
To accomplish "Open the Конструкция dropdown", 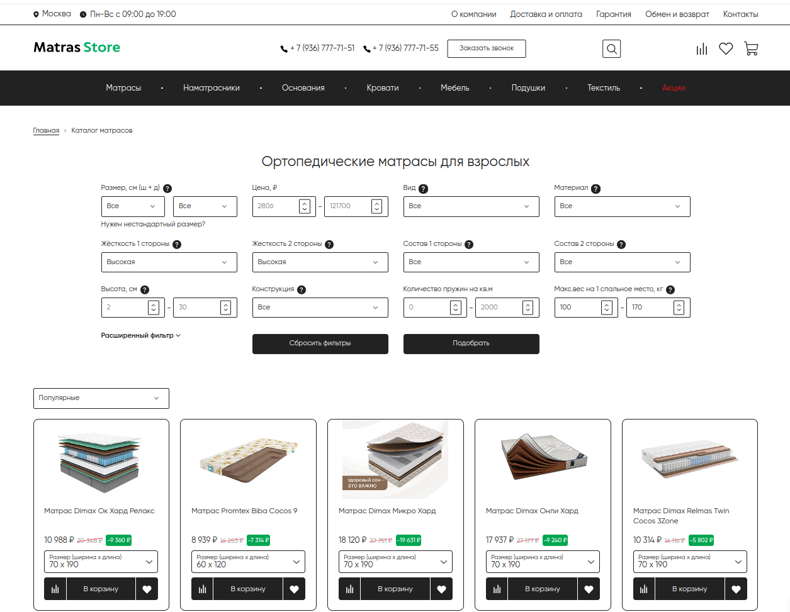I will 320,308.
